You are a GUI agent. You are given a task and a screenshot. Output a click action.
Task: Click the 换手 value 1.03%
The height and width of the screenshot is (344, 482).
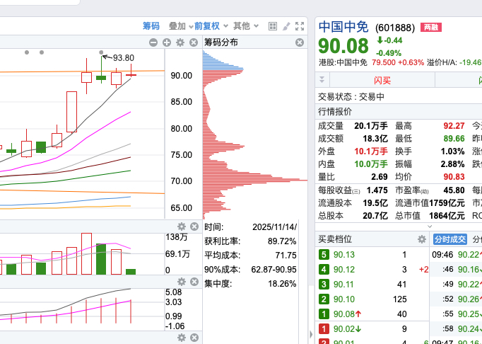pos(452,151)
